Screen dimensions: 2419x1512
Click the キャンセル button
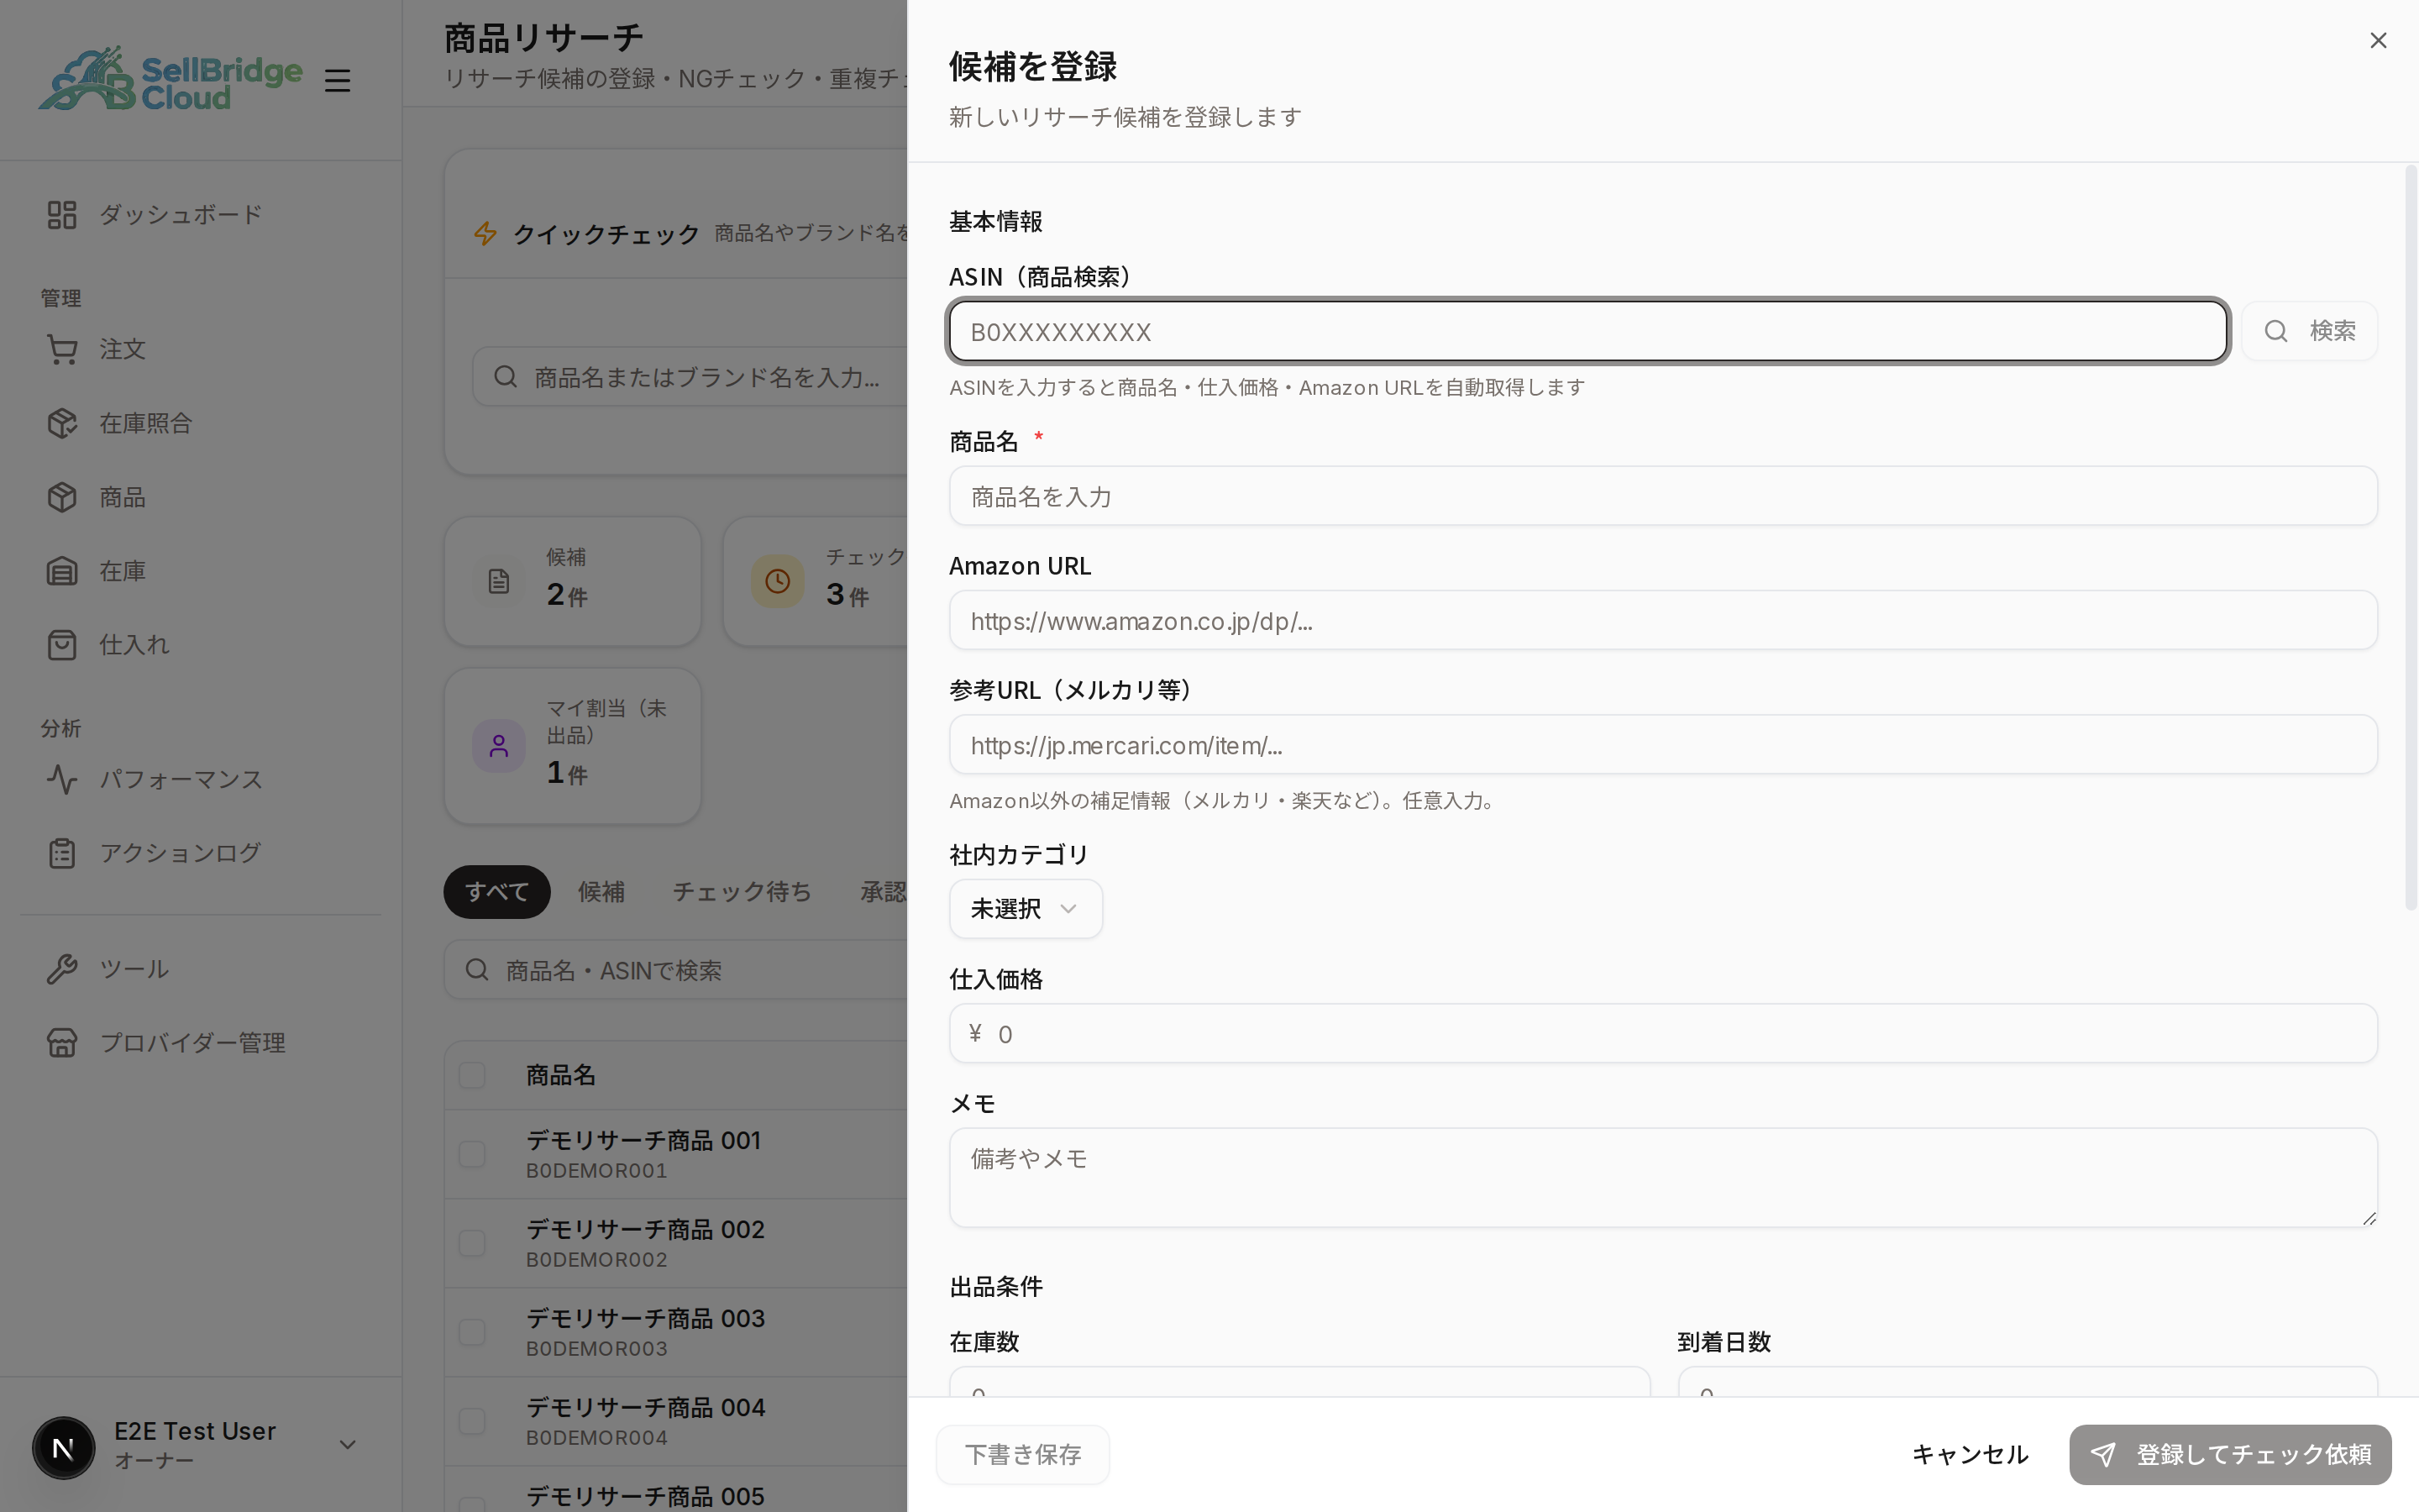pyautogui.click(x=1969, y=1455)
